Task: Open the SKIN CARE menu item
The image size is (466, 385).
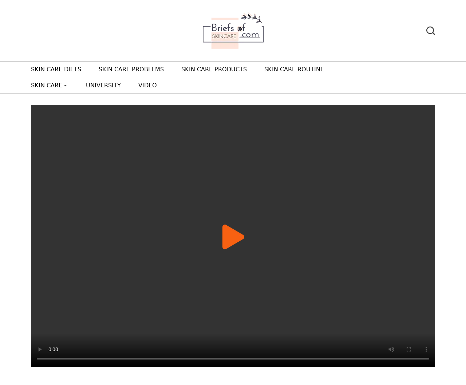Action: 46,86
